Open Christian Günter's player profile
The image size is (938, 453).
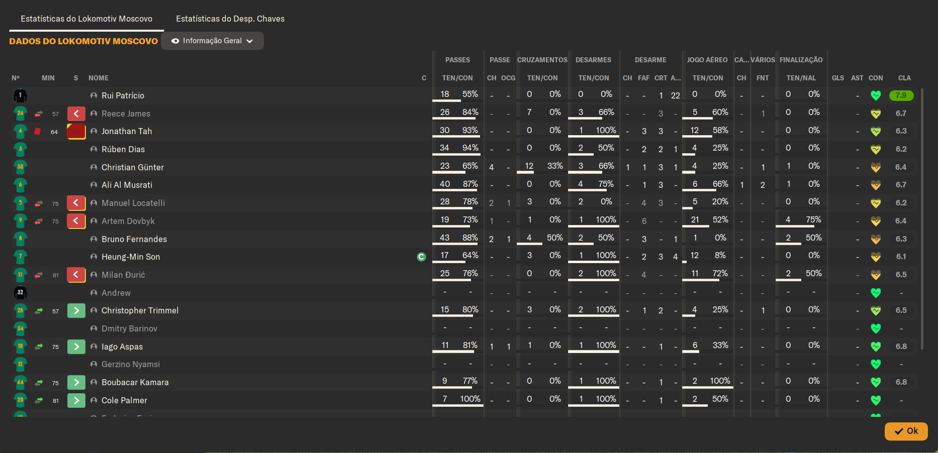point(133,167)
